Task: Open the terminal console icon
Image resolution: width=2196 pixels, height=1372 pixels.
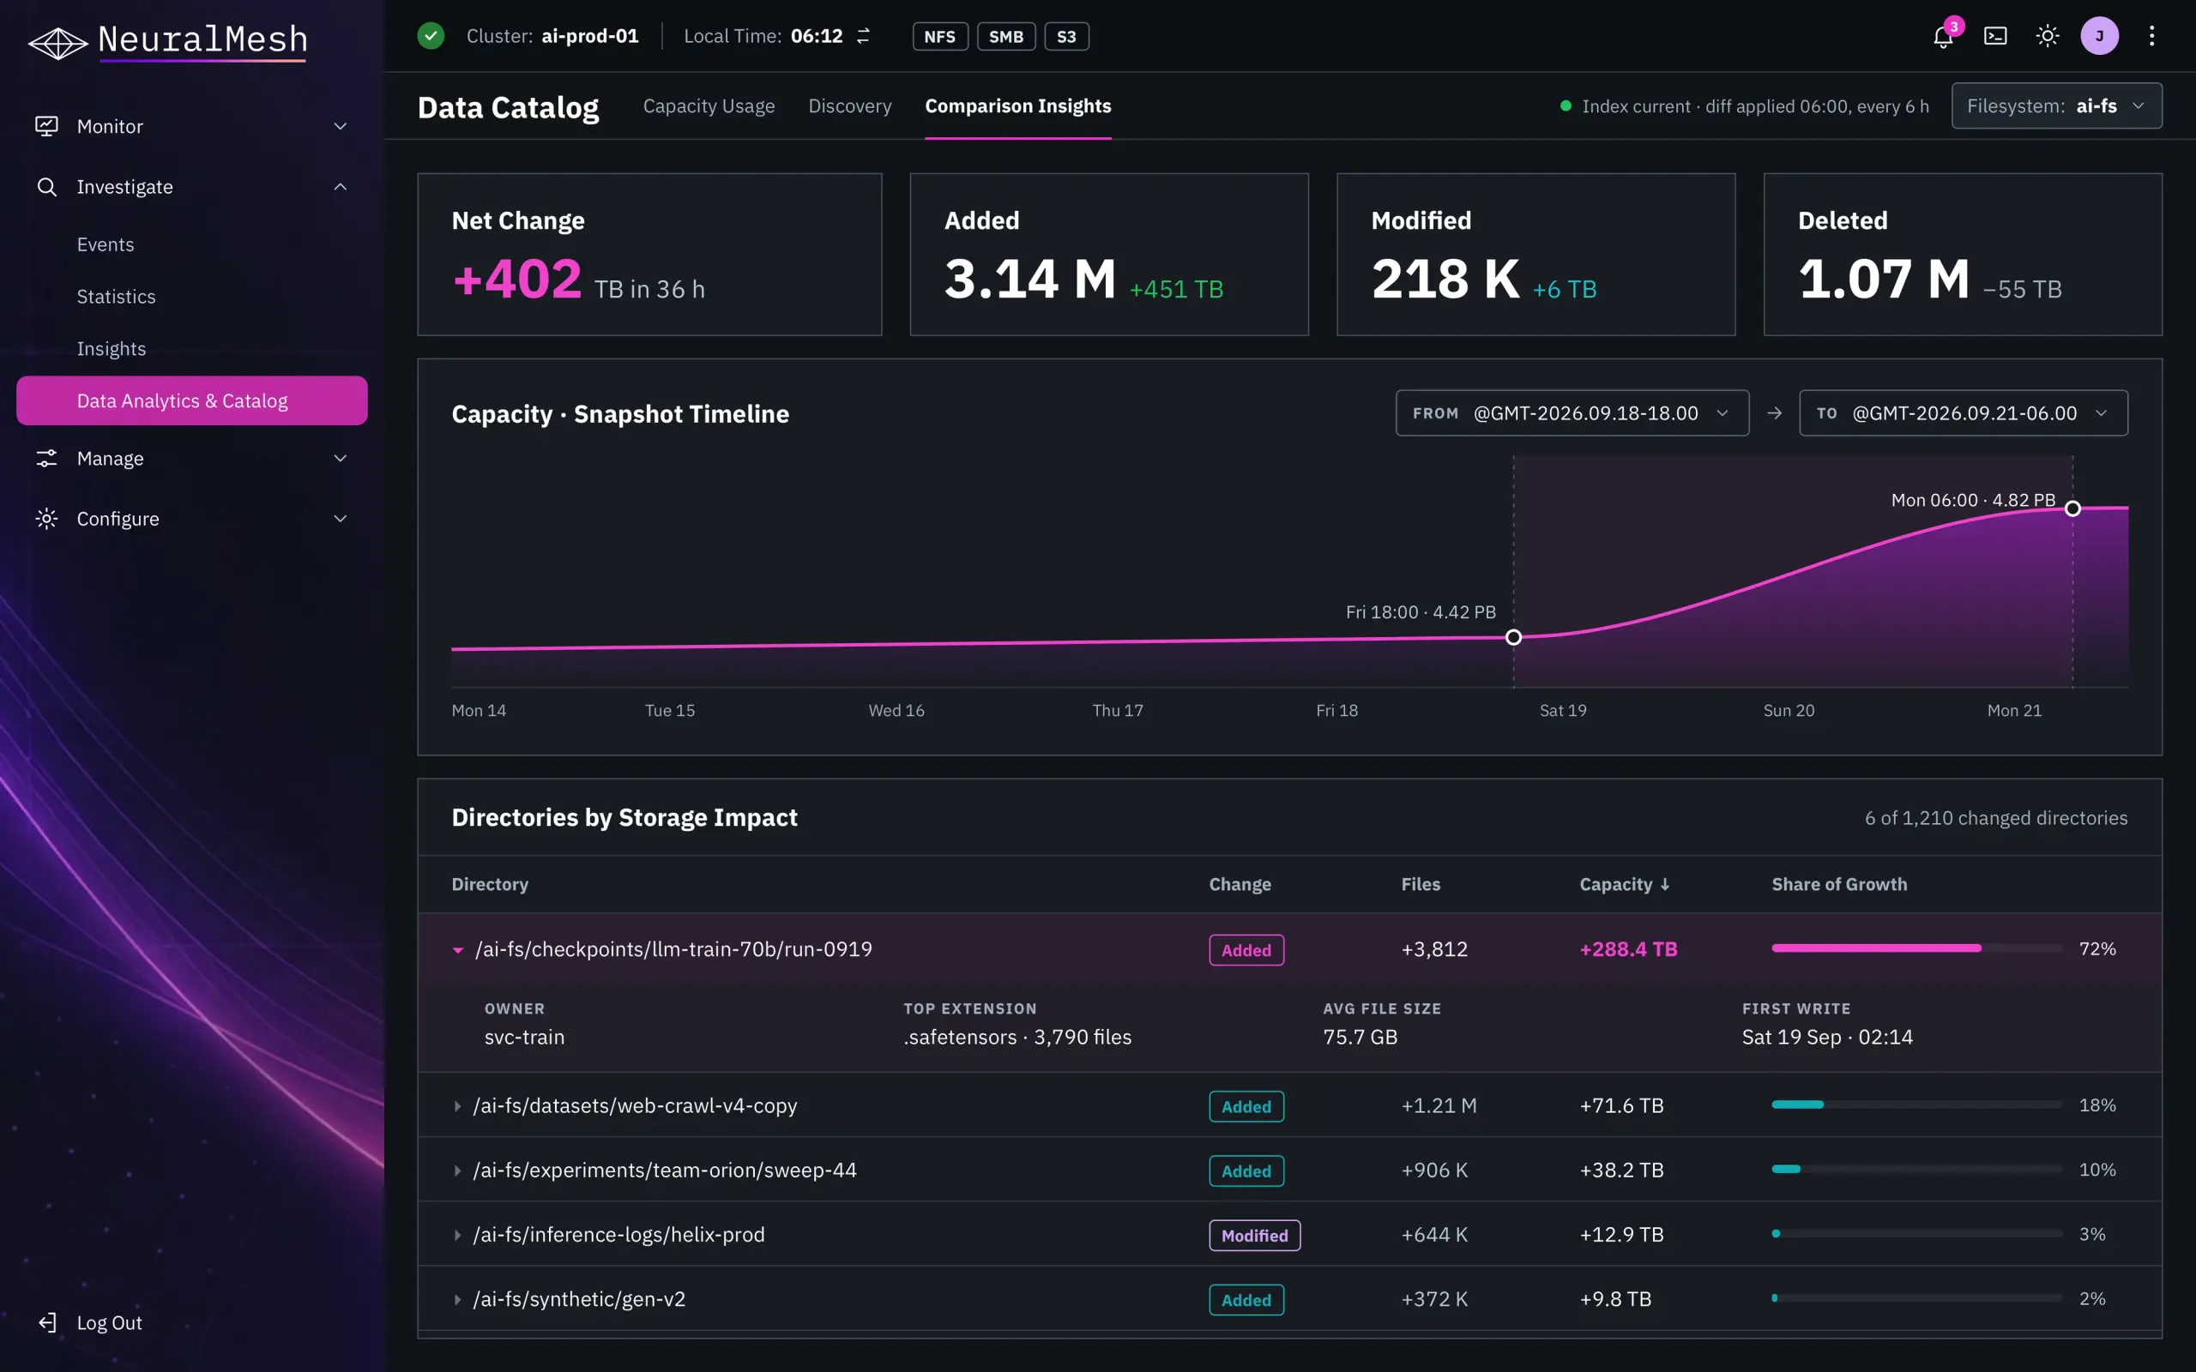Action: [x=1994, y=36]
